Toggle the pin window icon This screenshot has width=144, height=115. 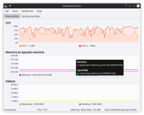coord(10,6)
